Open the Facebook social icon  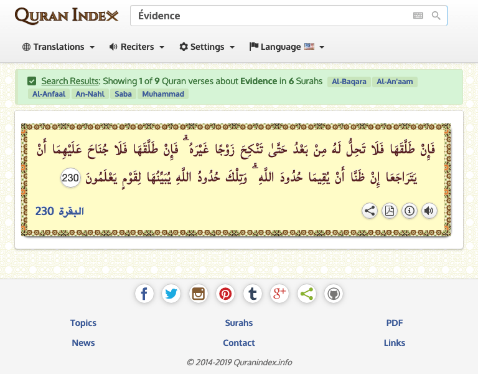(144, 294)
